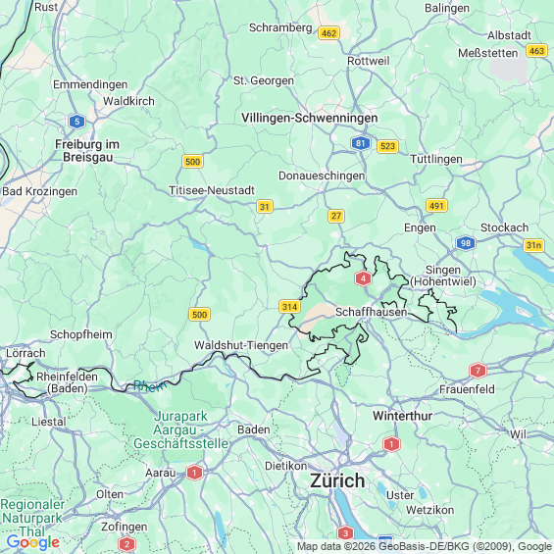Click the Map data attribution text

tap(425, 546)
